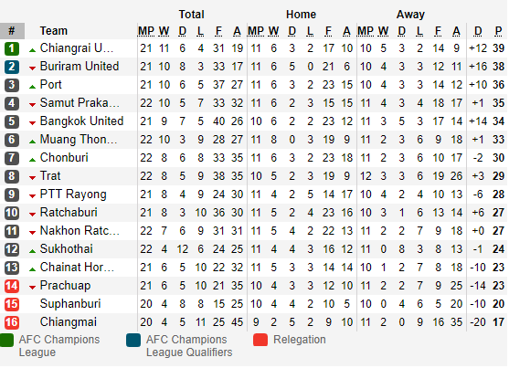Click green up arrow beside Sukhothai
The height and width of the screenshot is (368, 509).
click(x=32, y=251)
